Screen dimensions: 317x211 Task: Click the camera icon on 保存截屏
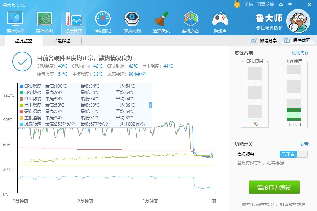287,40
